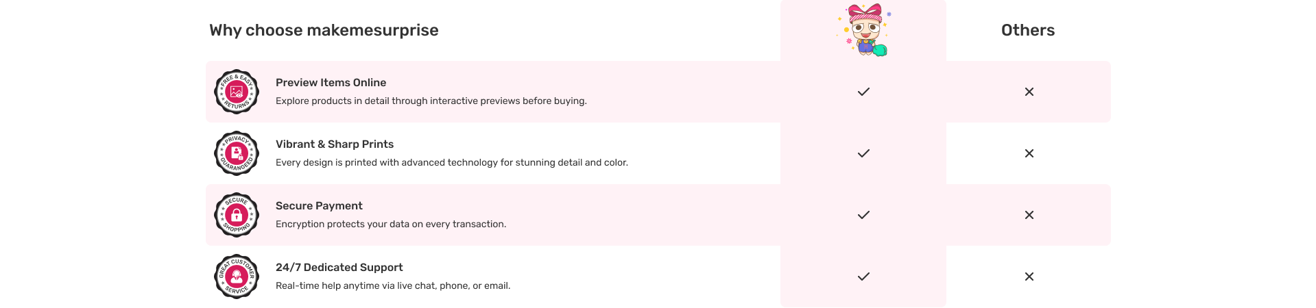Click the Others cross for Preview Items Online
Image resolution: width=1316 pixels, height=308 pixels.
pos(1029,92)
